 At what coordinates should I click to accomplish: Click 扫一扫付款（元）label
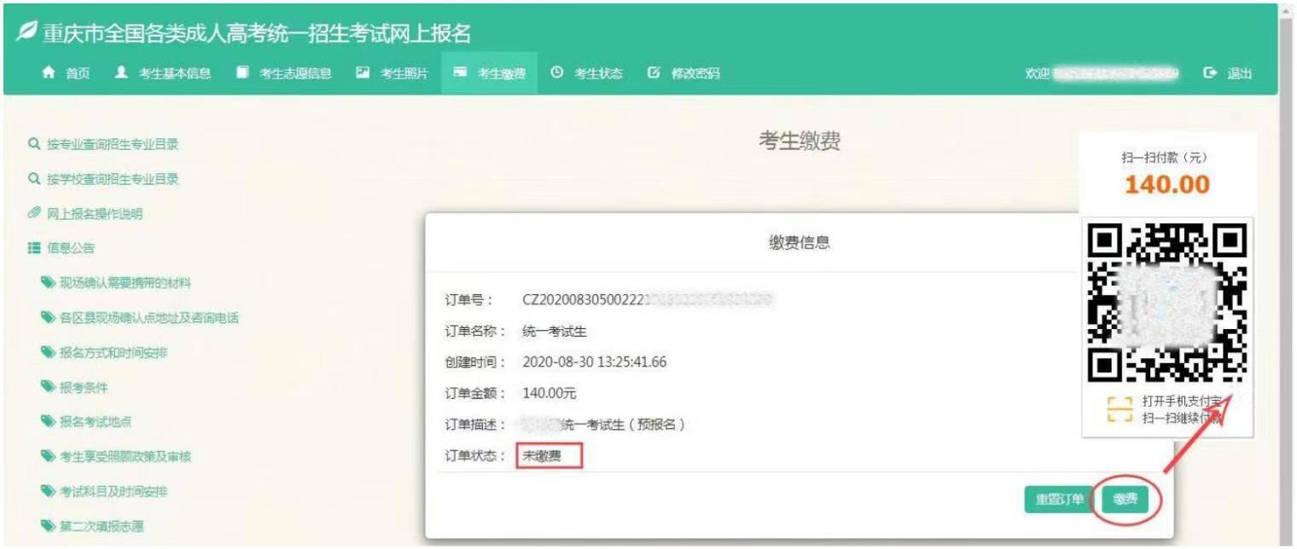1166,159
